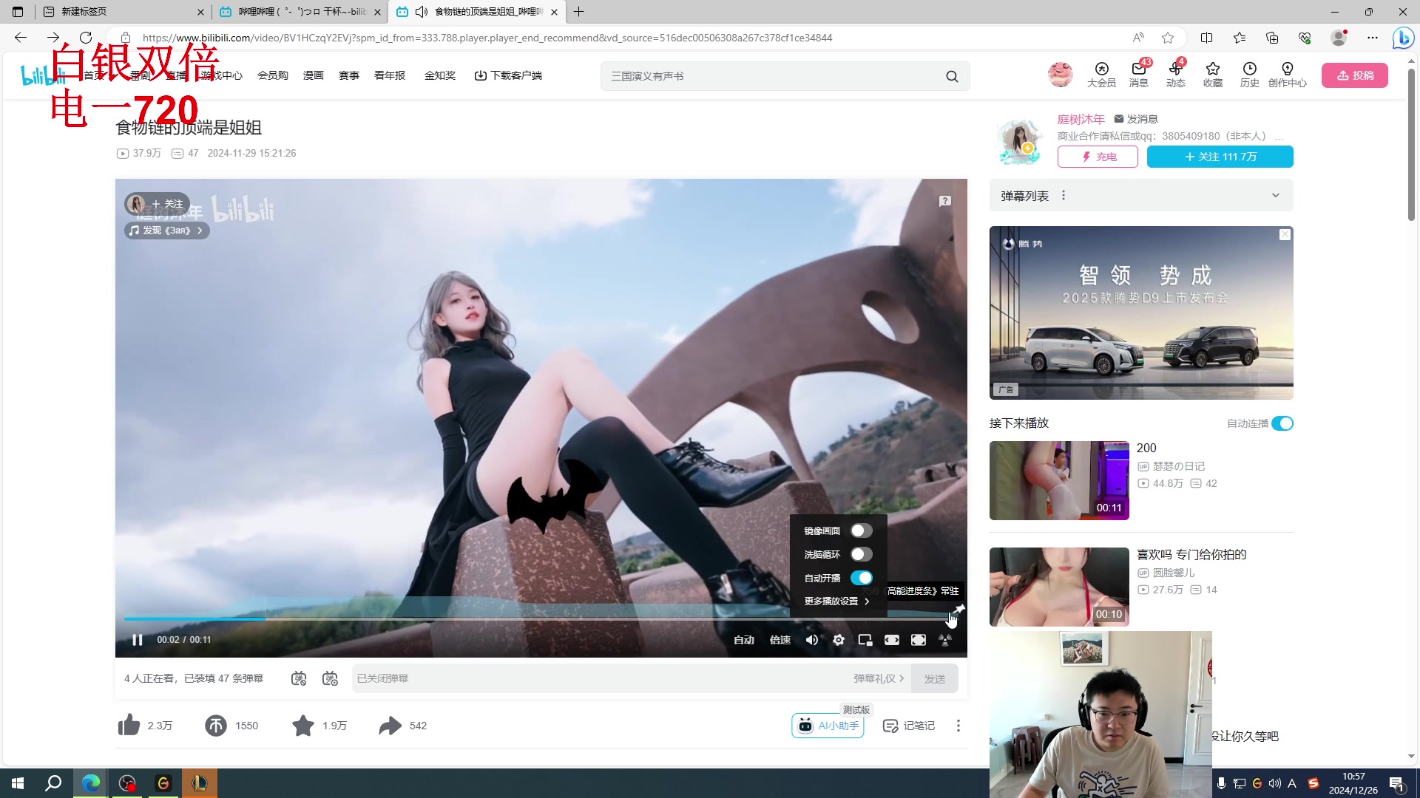Toggle danmaku display icon
Viewport: 1420px width, 798px height.
tap(299, 678)
